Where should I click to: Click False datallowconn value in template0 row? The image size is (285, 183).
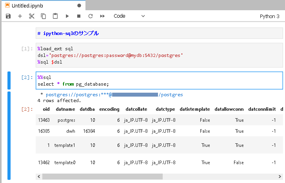(239, 163)
